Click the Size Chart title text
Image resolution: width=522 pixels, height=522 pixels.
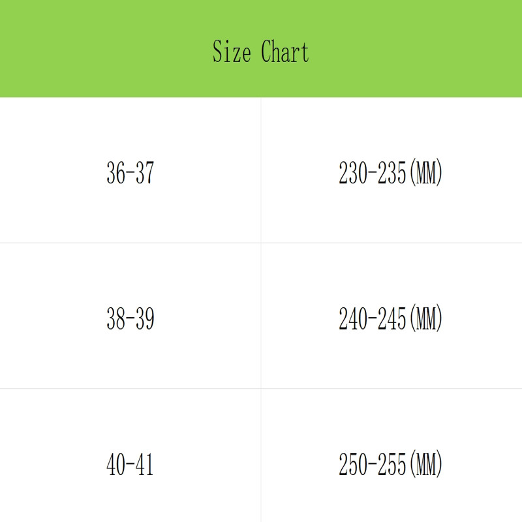260,52
